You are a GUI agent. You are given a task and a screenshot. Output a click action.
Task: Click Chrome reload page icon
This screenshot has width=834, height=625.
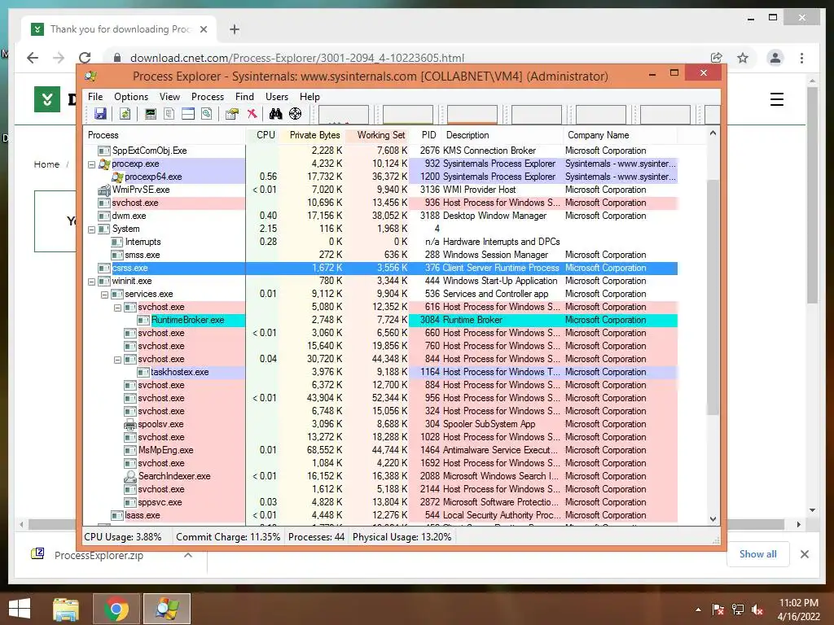coord(85,58)
